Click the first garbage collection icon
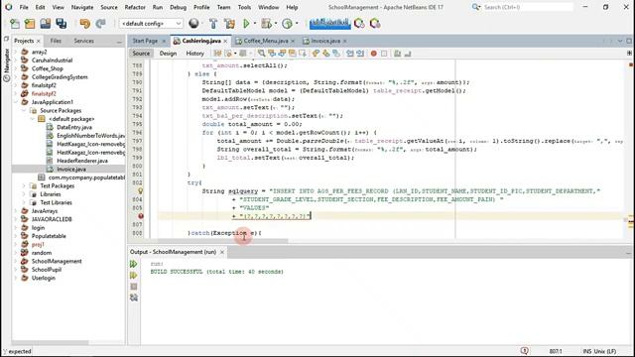The height and width of the screenshot is (357, 635). (x=359, y=24)
